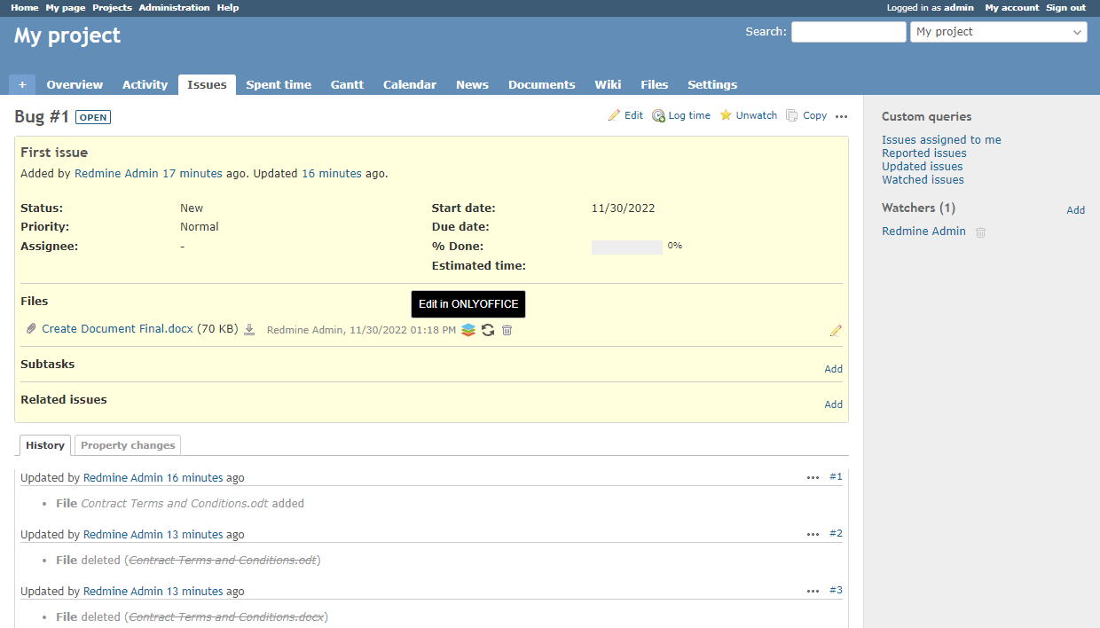Open the actions menu for note #1

click(x=813, y=477)
